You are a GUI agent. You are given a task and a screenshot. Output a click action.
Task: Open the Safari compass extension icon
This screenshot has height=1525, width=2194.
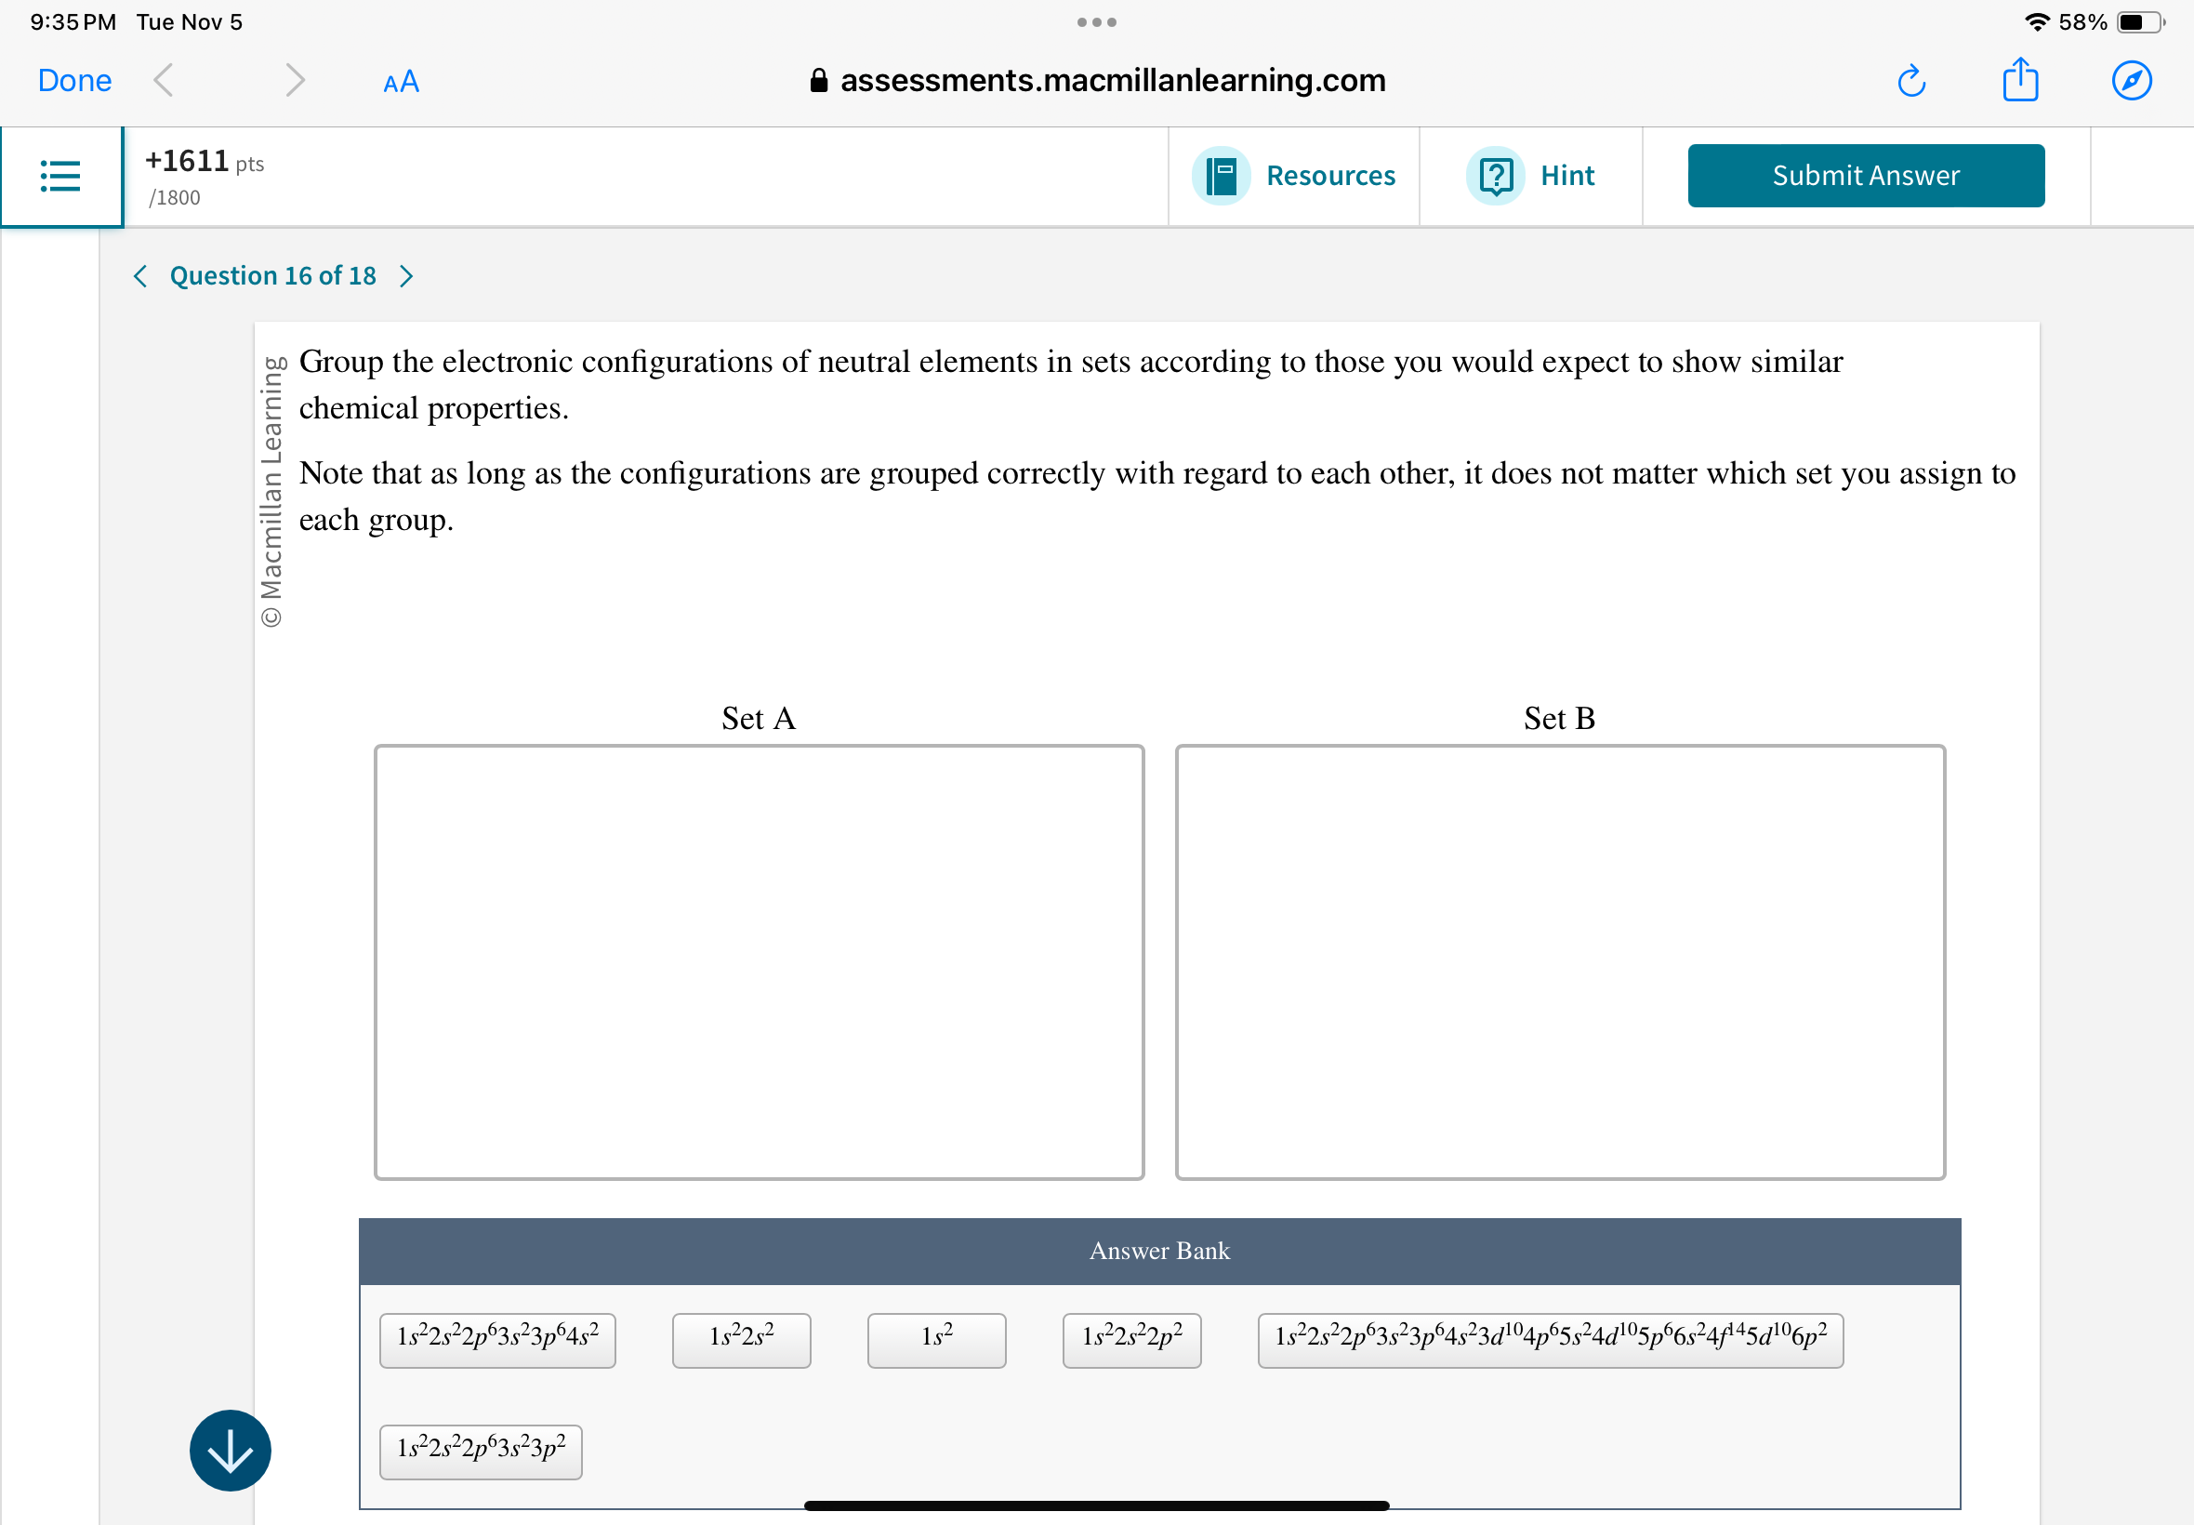2133,80
